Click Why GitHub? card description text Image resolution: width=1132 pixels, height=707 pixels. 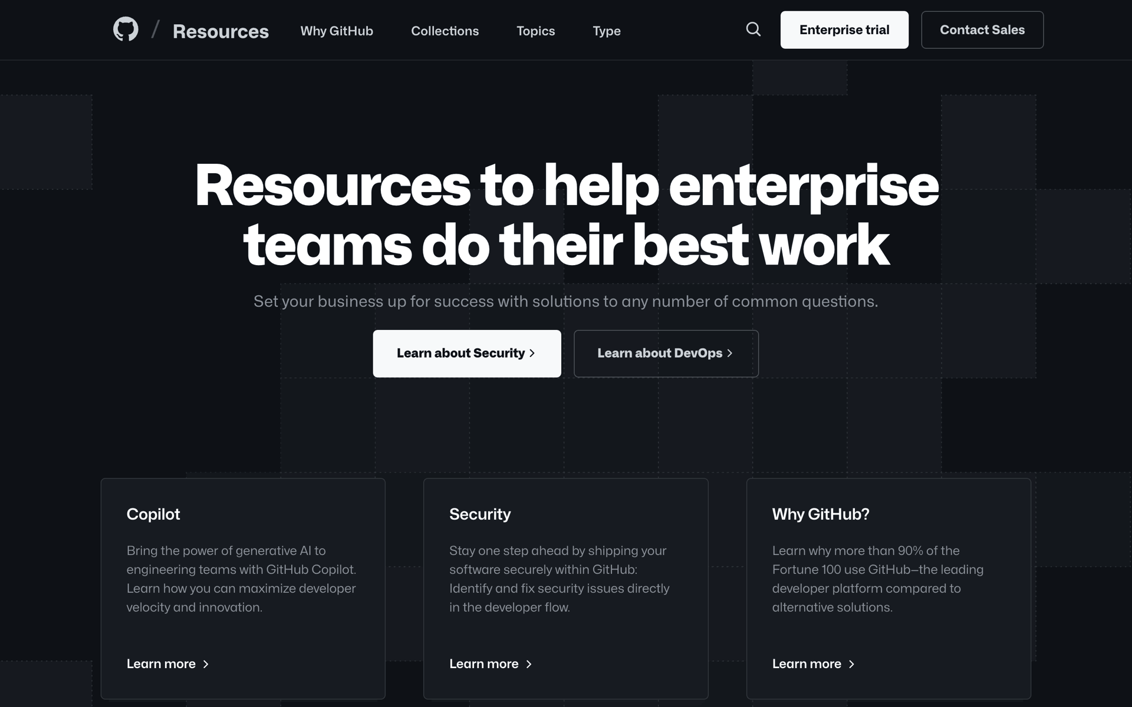[878, 579]
